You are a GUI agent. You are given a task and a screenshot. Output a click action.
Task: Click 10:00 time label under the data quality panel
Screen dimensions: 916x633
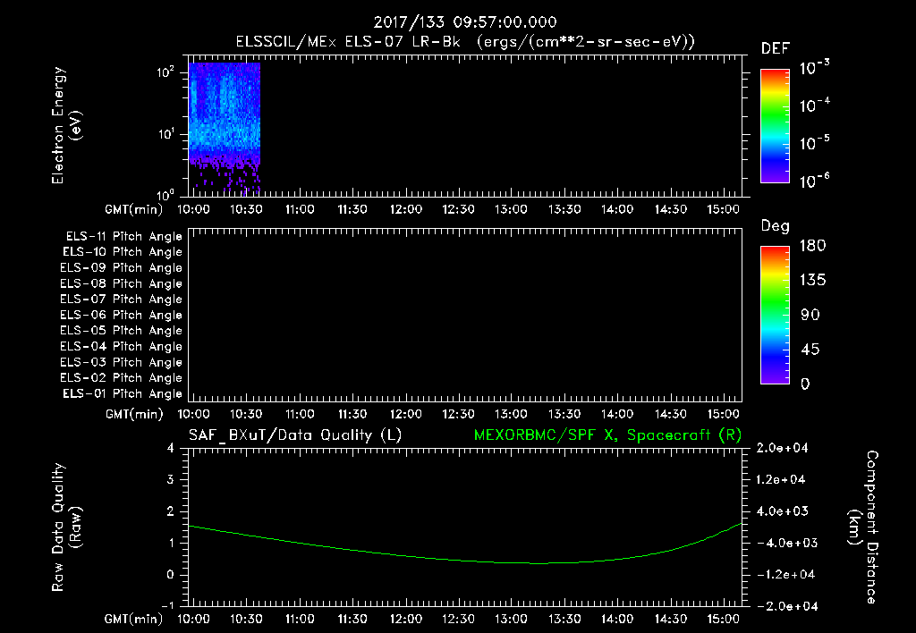tap(193, 619)
